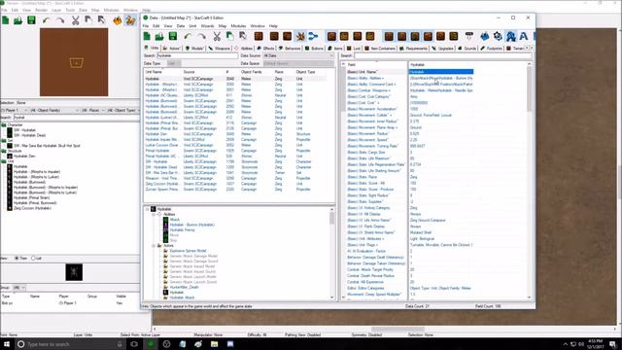Open Player 1 dropdown in Terrain window
Image resolution: width=622 pixels, height=350 pixels.
[15, 110]
